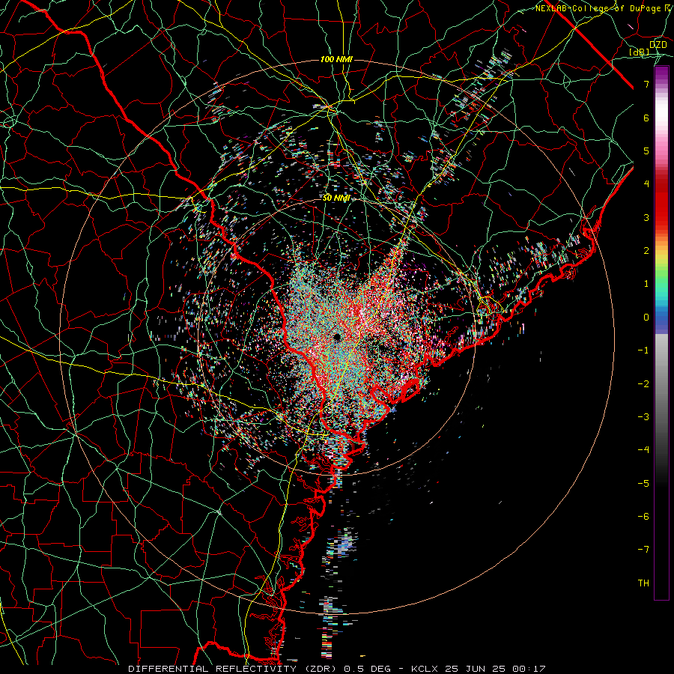Click the "50 NMI" range ring label

pos(336,198)
